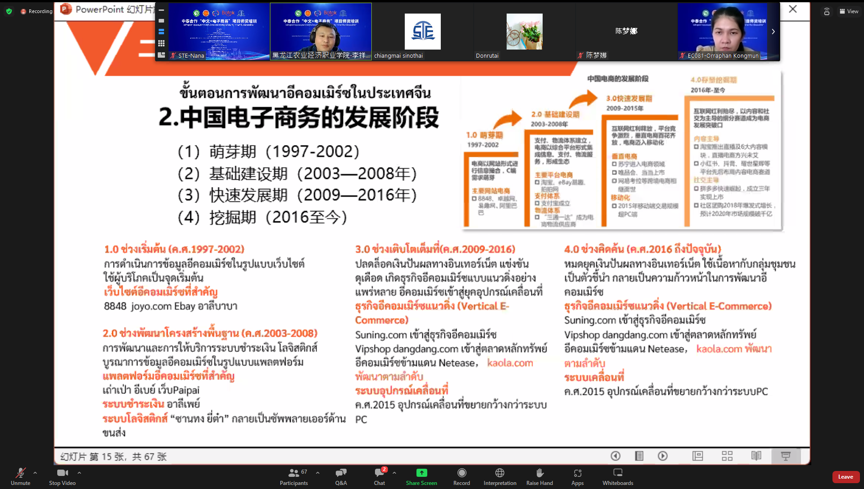
Task: Open Interpretation language options
Action: click(x=500, y=476)
